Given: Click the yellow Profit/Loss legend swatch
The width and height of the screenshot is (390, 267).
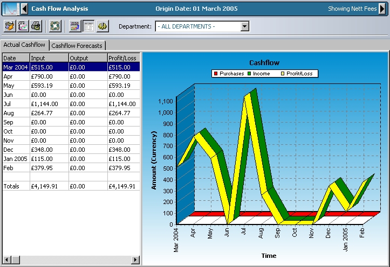Looking at the screenshot, I should tap(283, 74).
